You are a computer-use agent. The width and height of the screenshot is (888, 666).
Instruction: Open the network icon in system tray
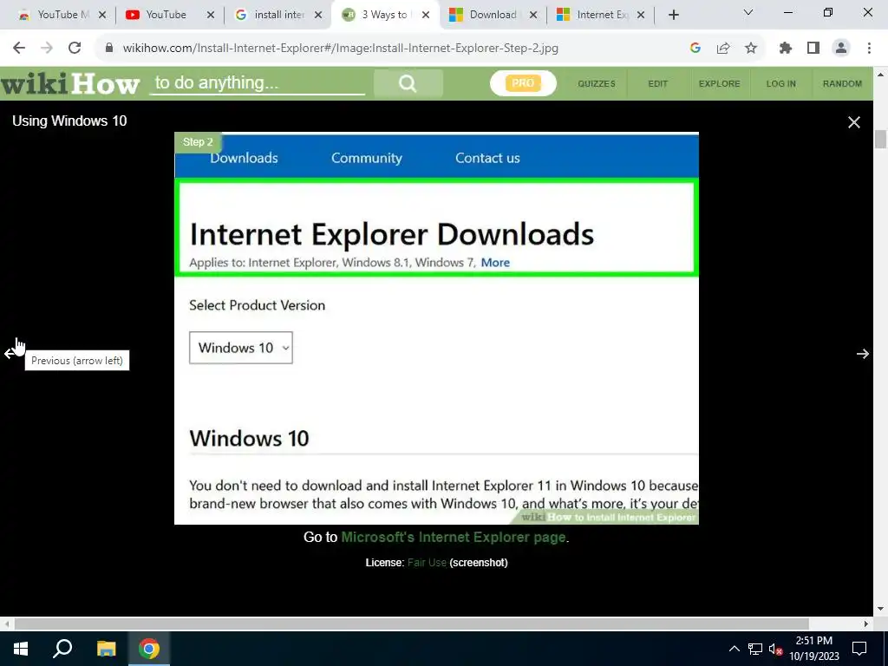tap(755, 649)
